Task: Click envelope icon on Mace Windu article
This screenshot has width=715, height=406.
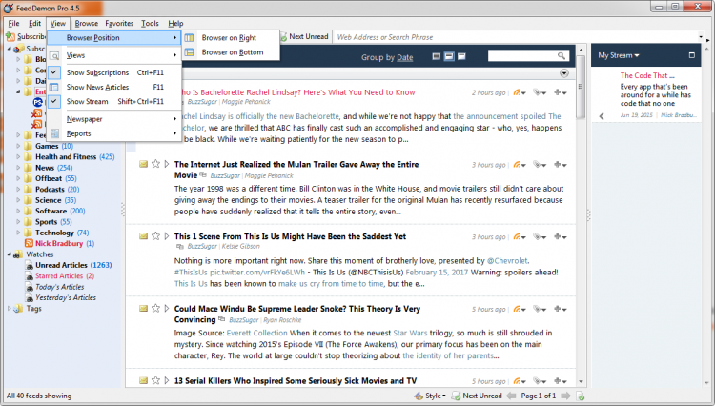Action: [x=143, y=309]
